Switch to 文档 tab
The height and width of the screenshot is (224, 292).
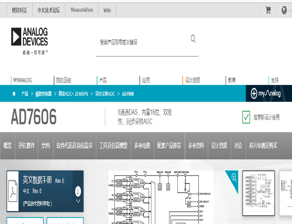46,146
